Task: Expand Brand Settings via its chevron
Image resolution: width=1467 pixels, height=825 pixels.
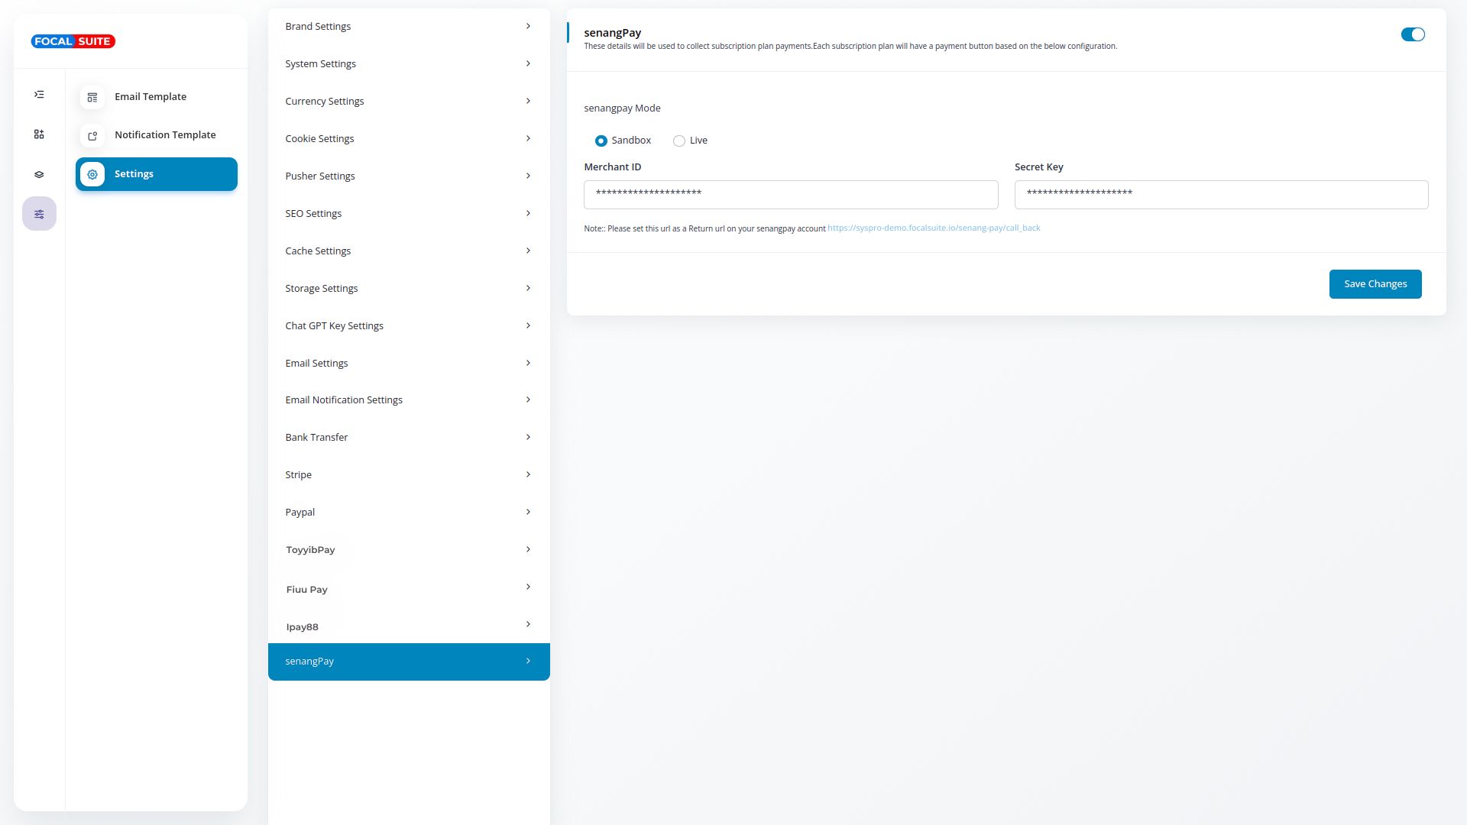Action: [x=528, y=26]
